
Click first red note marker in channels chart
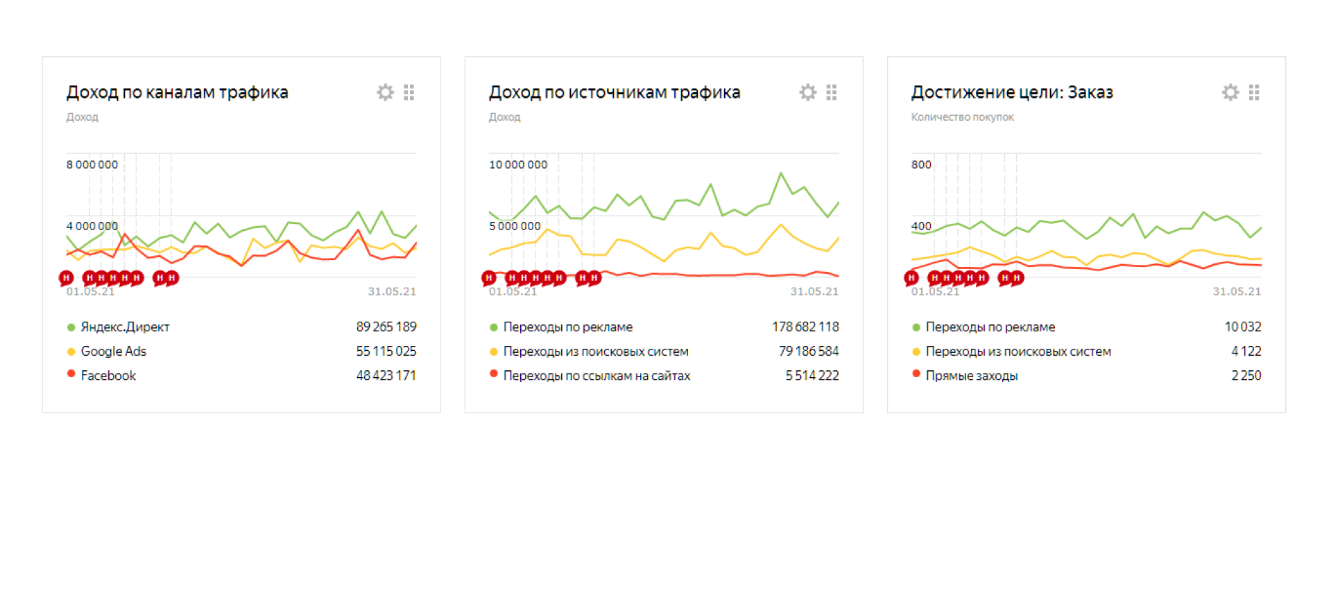[66, 278]
